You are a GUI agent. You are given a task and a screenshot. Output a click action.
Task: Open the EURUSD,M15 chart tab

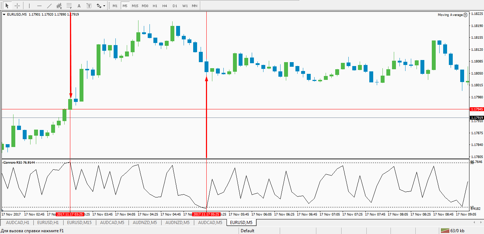pos(79,223)
